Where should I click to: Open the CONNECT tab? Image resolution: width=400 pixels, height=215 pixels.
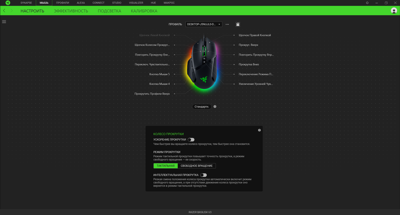(x=99, y=3)
